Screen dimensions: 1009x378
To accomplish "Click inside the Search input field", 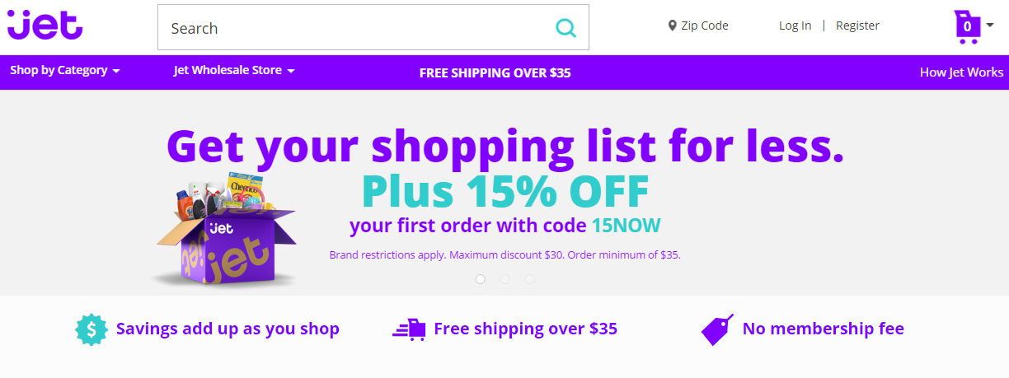I will 354,28.
